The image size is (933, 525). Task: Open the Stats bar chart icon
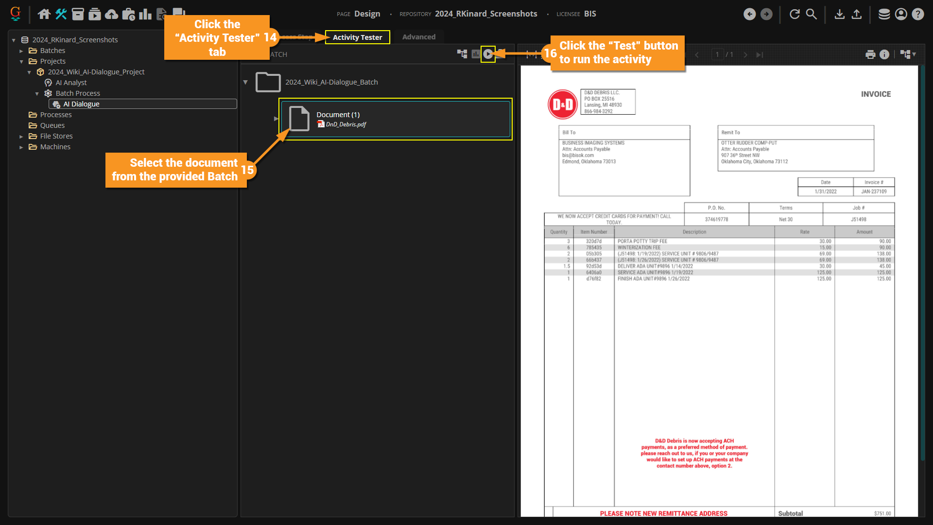(145, 14)
